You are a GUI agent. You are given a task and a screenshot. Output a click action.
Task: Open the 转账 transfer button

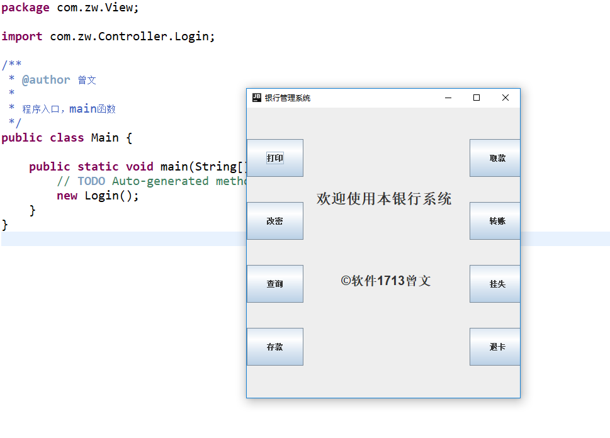495,221
